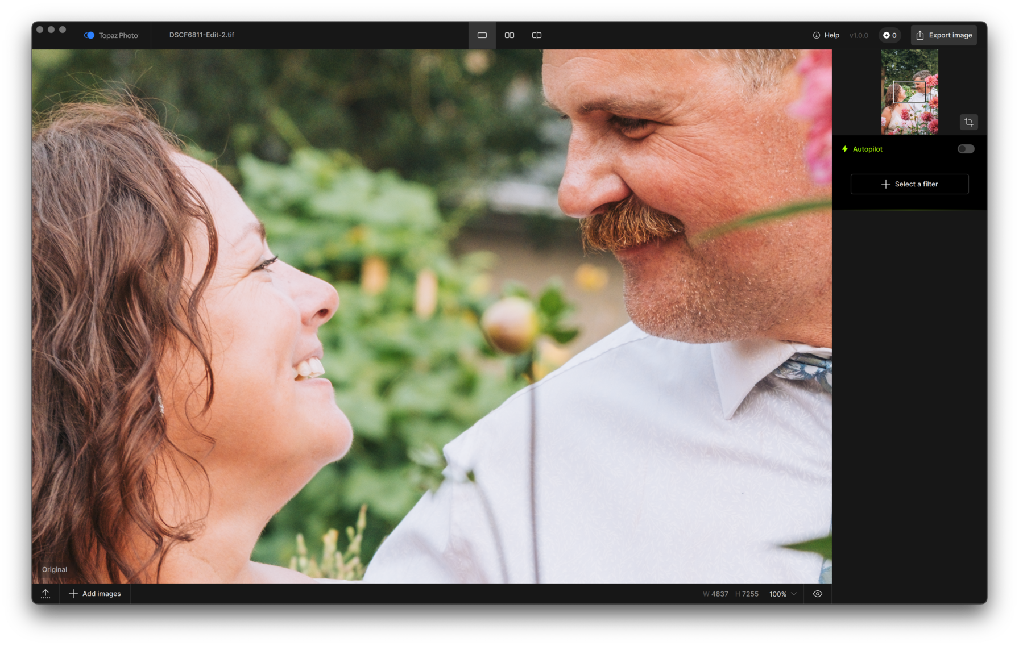
Task: Enable split slider comparison view
Action: click(536, 35)
